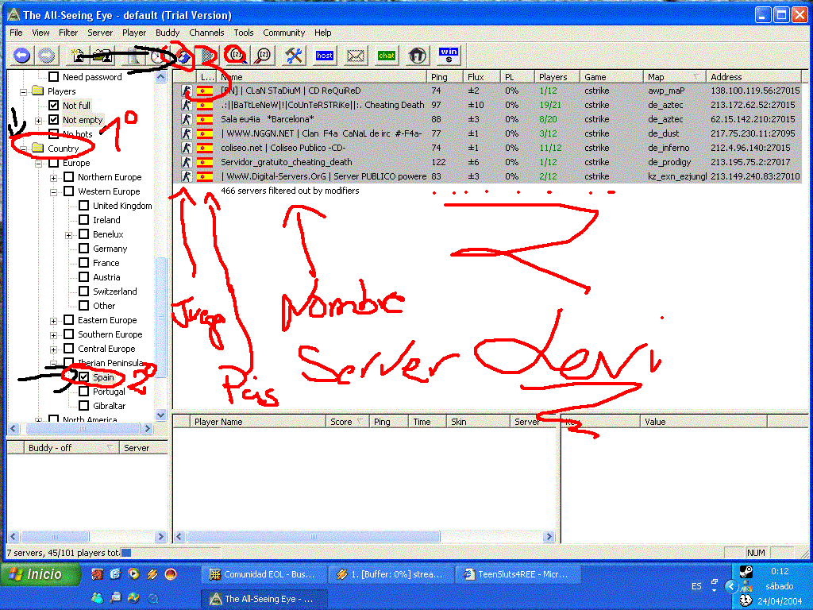The width and height of the screenshot is (813, 610).
Task: Click the home toolbar icon
Action: click(418, 55)
